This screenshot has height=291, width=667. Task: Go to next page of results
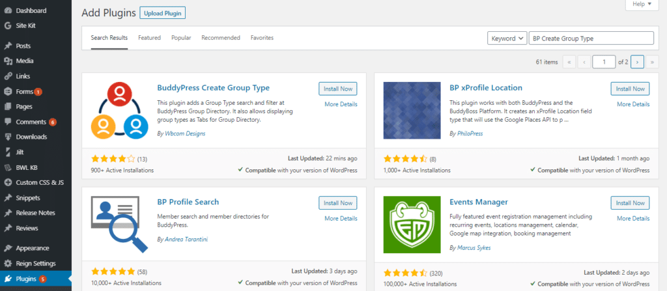pyautogui.click(x=637, y=62)
